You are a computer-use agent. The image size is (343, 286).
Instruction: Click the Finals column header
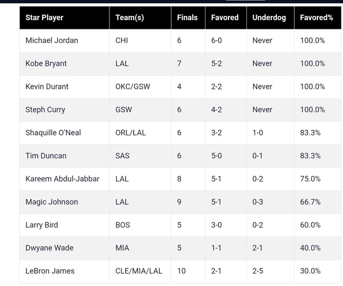coord(188,18)
